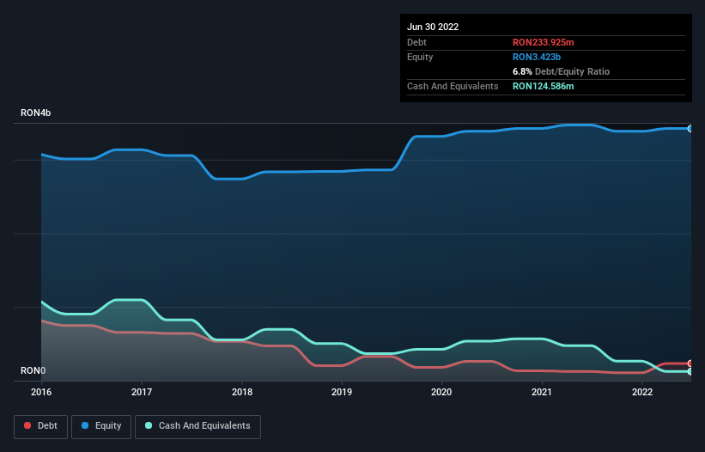705x452 pixels.
Task: Select the 2021 x-axis label
Action: [x=542, y=392]
